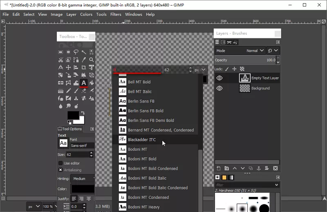Create a new layer via layers panel icon
The image size is (327, 212).
(219, 168)
